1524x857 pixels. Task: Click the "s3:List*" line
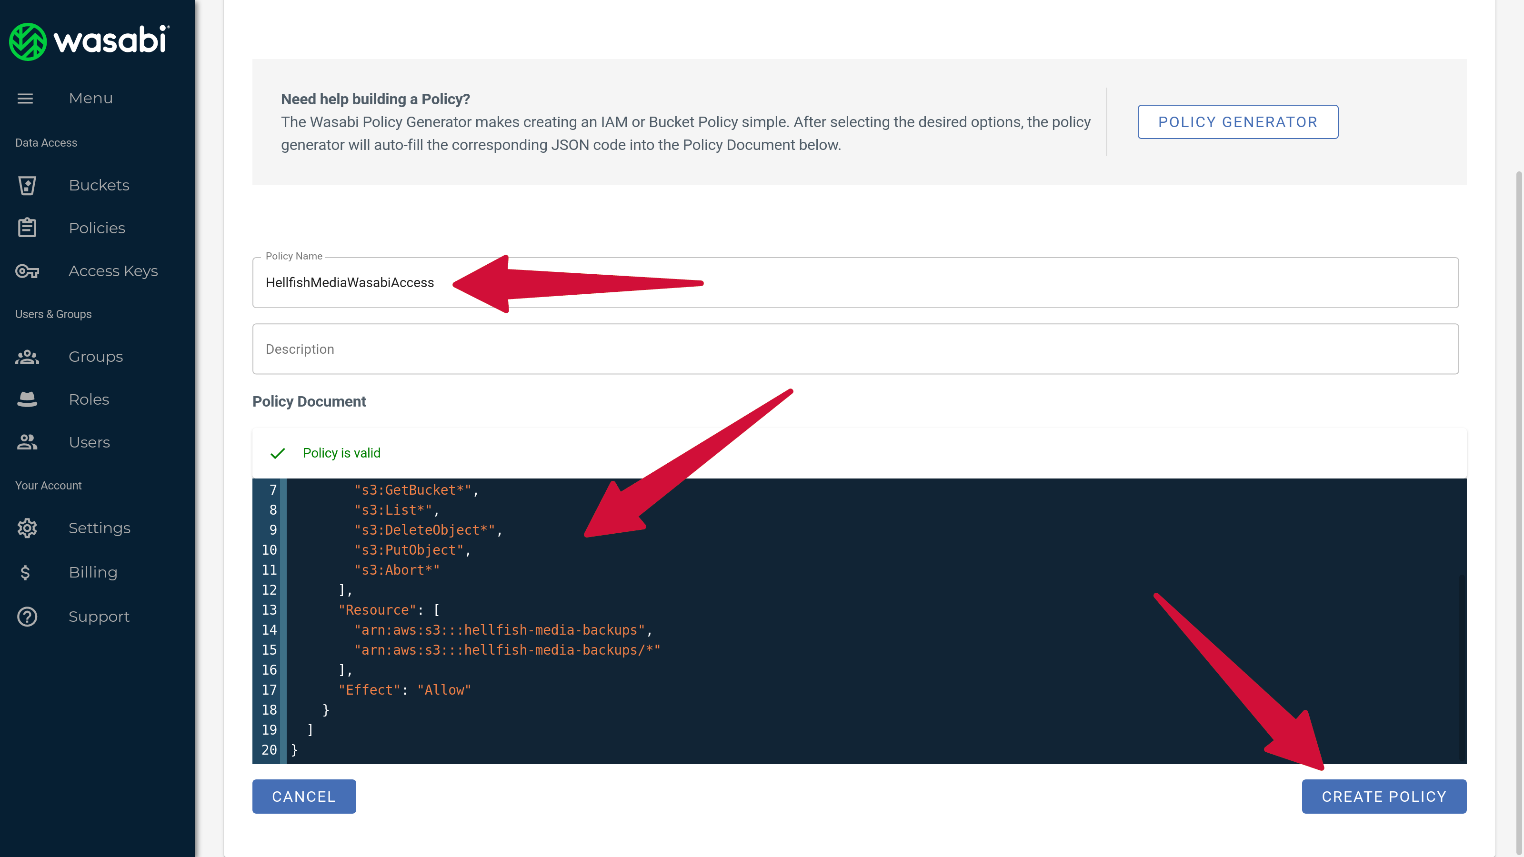396,510
